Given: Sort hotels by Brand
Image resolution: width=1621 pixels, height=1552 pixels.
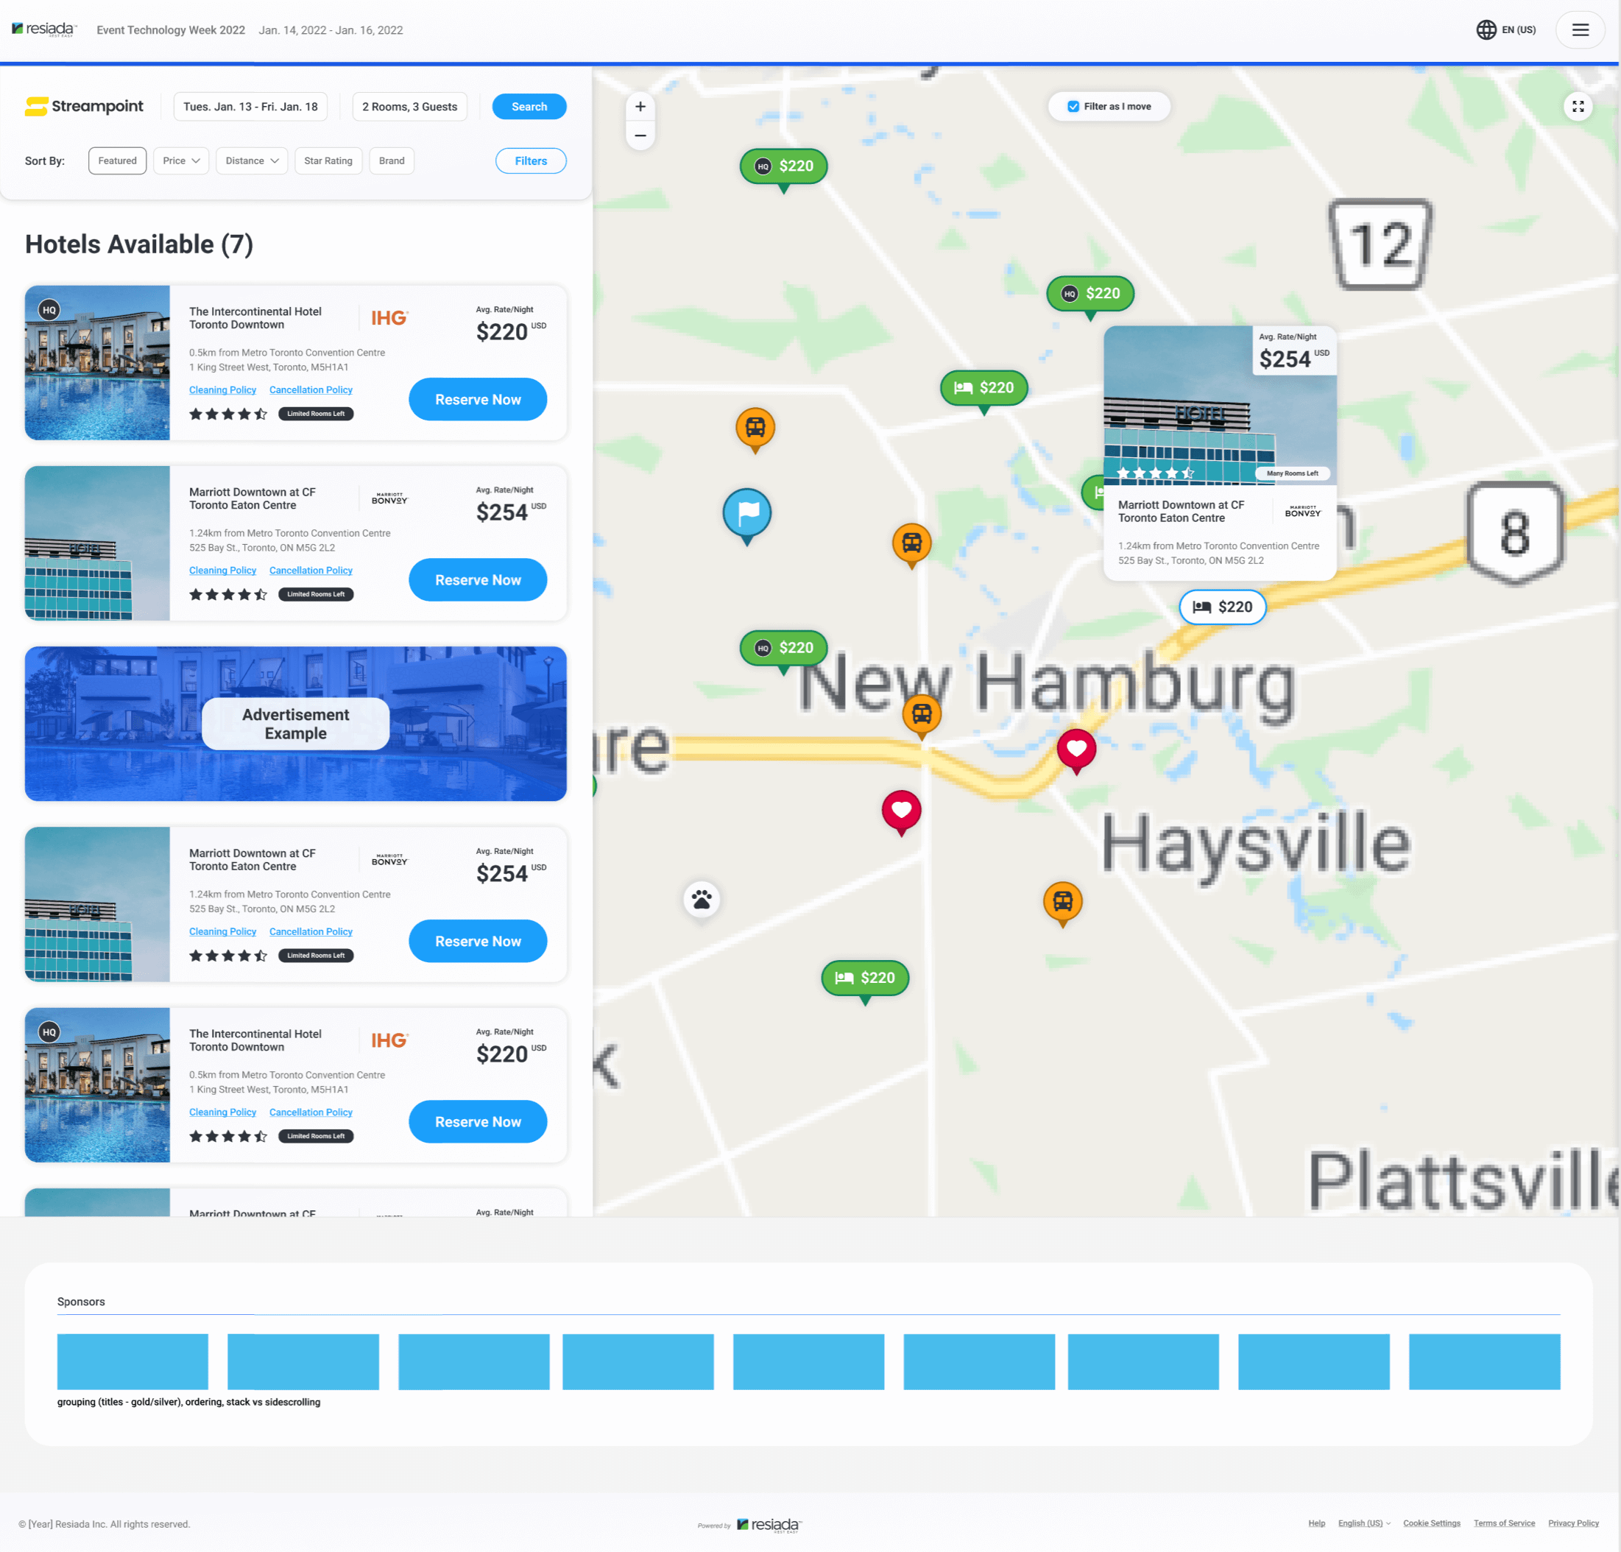Looking at the screenshot, I should click(391, 161).
